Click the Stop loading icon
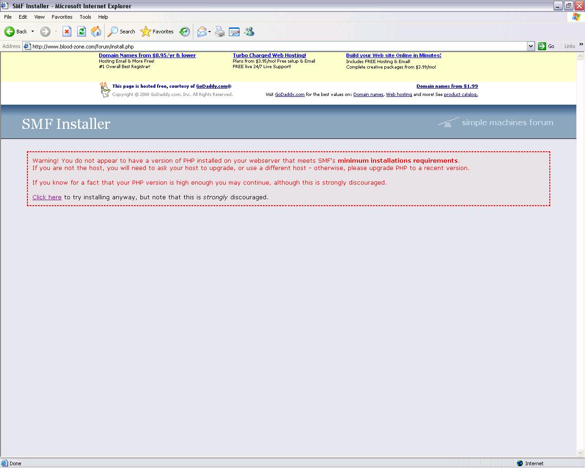This screenshot has height=468, width=585. (67, 32)
